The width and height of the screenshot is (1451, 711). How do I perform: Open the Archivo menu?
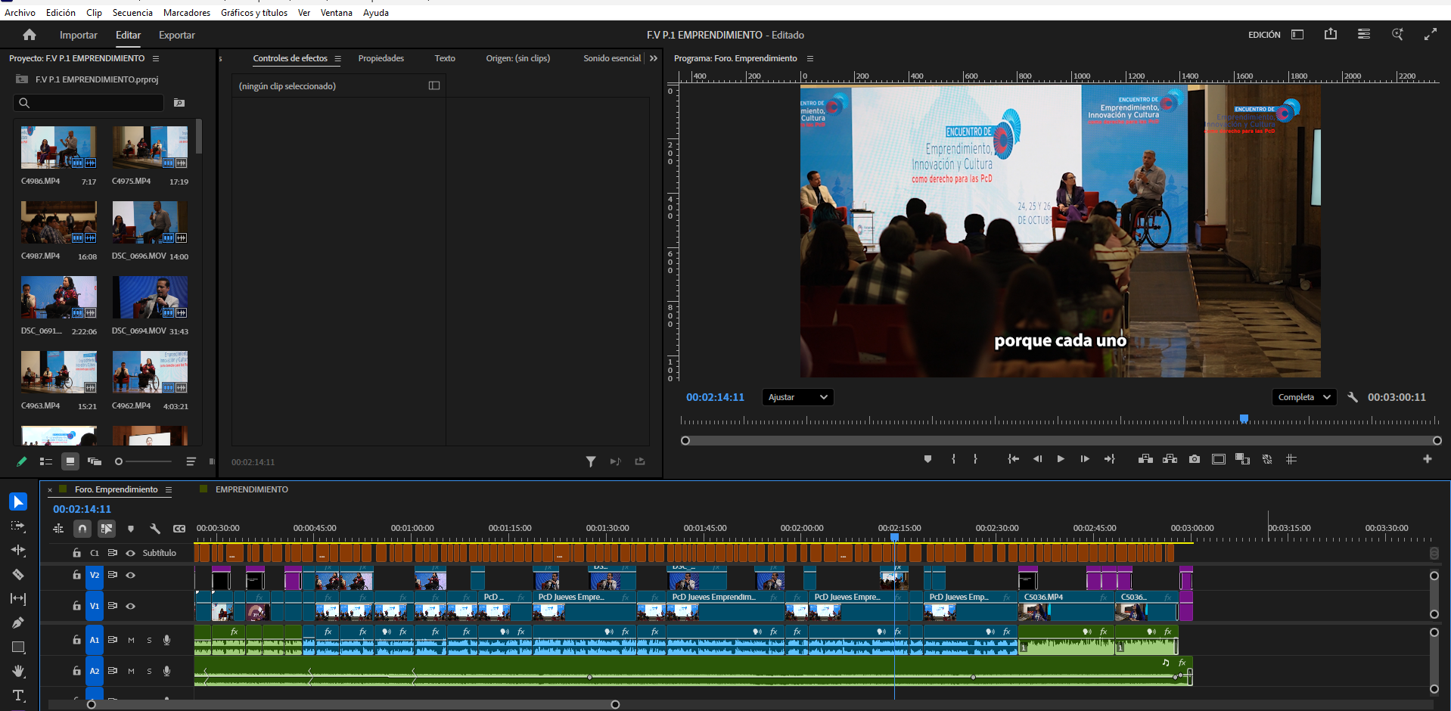[20, 12]
